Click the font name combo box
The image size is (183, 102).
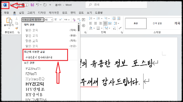(33, 20)
